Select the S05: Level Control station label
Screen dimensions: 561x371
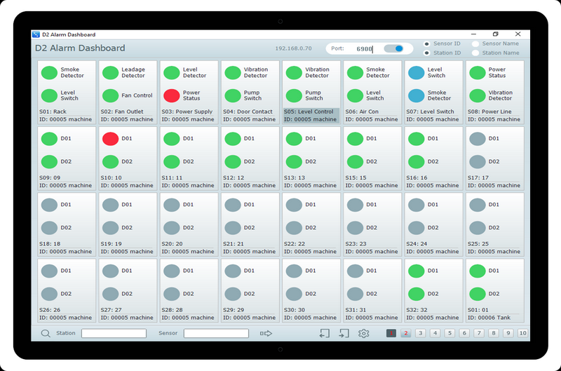[309, 112]
